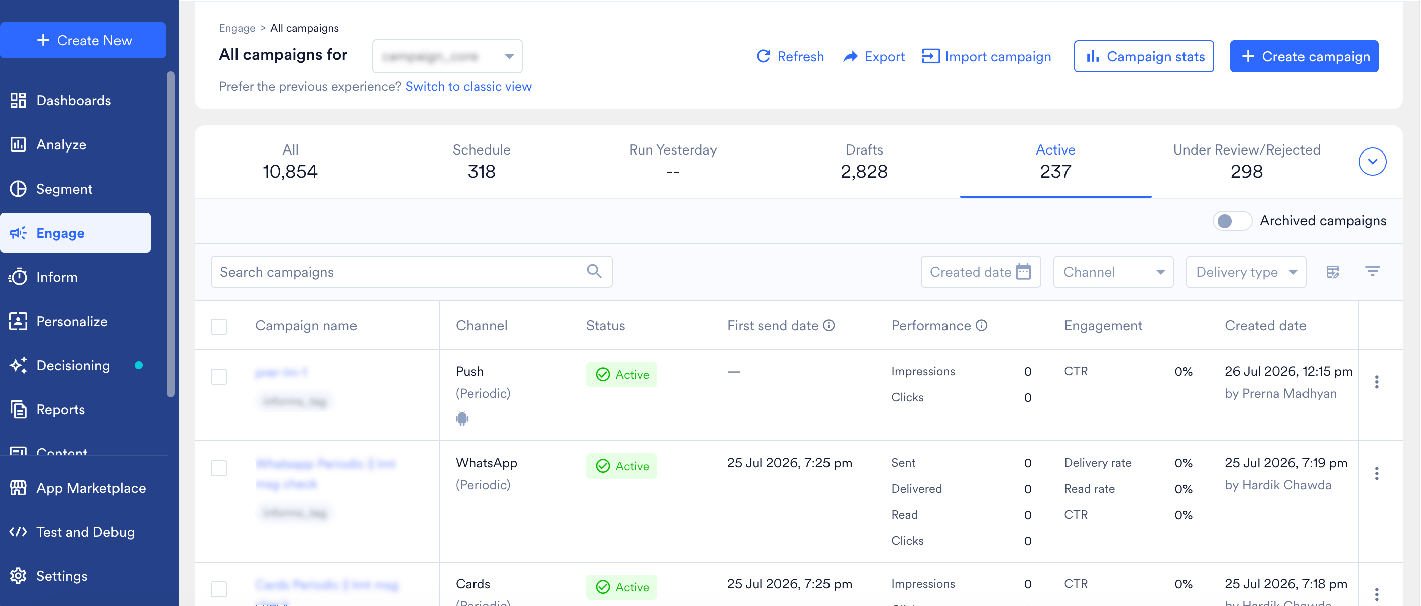Click the Created date column header

click(x=1265, y=326)
